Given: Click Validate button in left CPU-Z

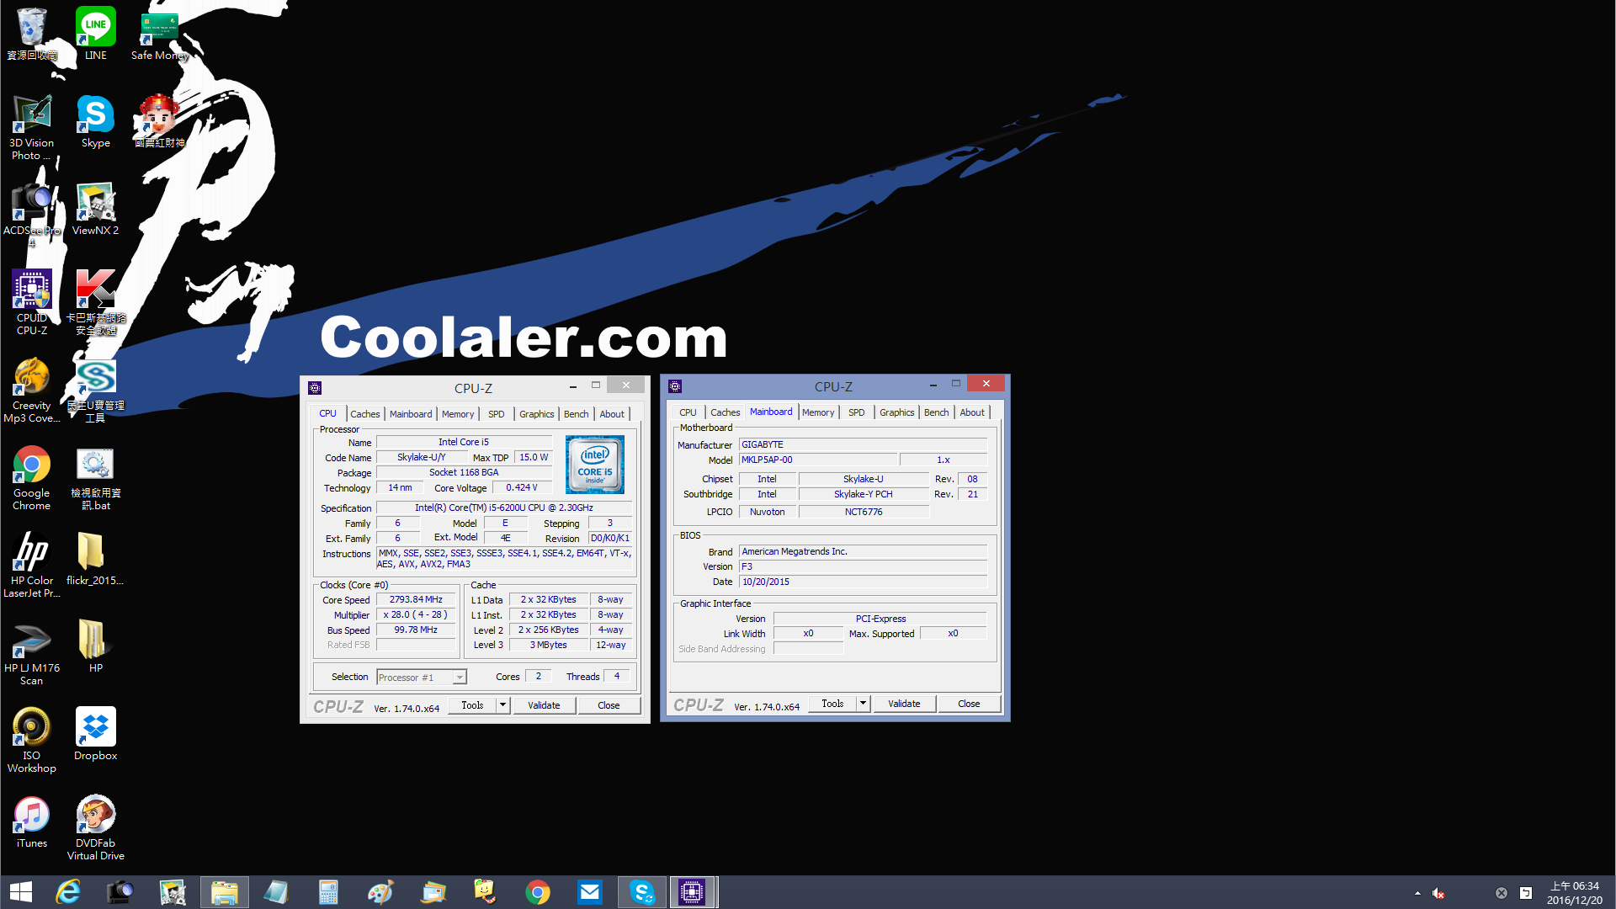Looking at the screenshot, I should pyautogui.click(x=544, y=705).
